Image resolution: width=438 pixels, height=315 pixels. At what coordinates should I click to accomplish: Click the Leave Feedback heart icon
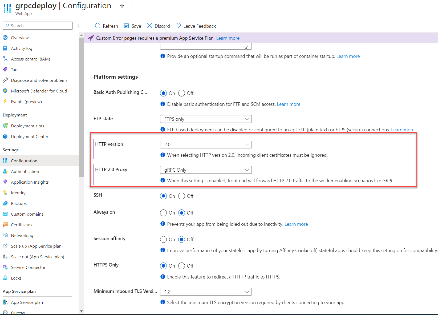click(x=178, y=26)
